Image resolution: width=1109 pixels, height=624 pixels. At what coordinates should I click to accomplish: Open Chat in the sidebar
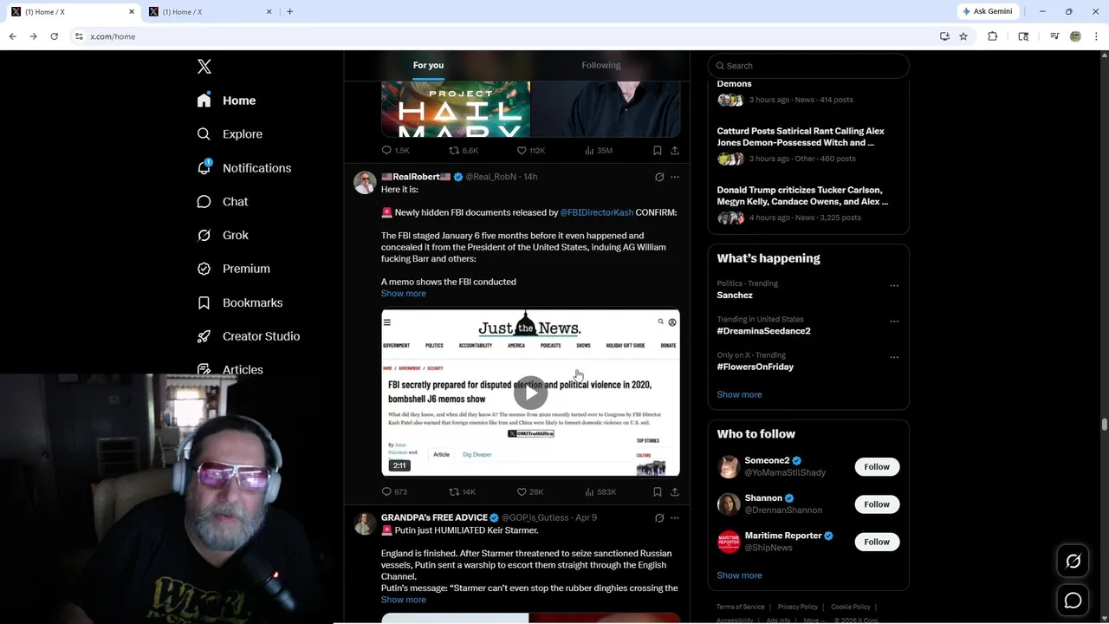pyautogui.click(x=223, y=201)
